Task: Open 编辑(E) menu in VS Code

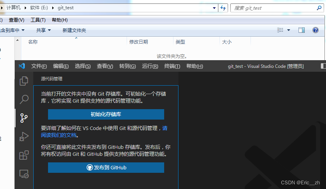Action: pyautogui.click(x=61, y=66)
